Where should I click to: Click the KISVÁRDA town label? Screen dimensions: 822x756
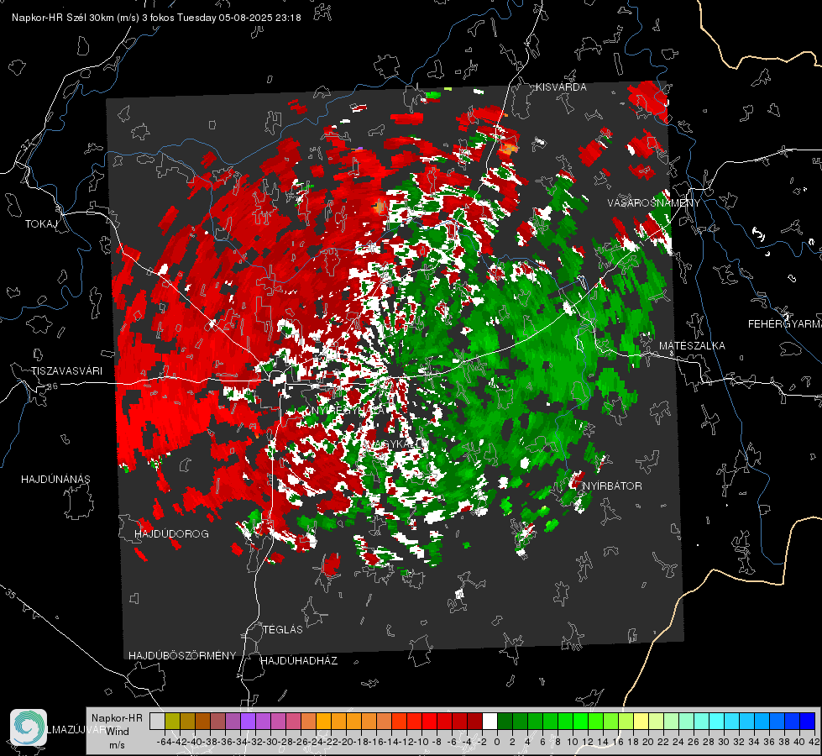561,87
